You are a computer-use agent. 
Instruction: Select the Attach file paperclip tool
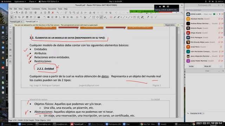coord(115,17)
